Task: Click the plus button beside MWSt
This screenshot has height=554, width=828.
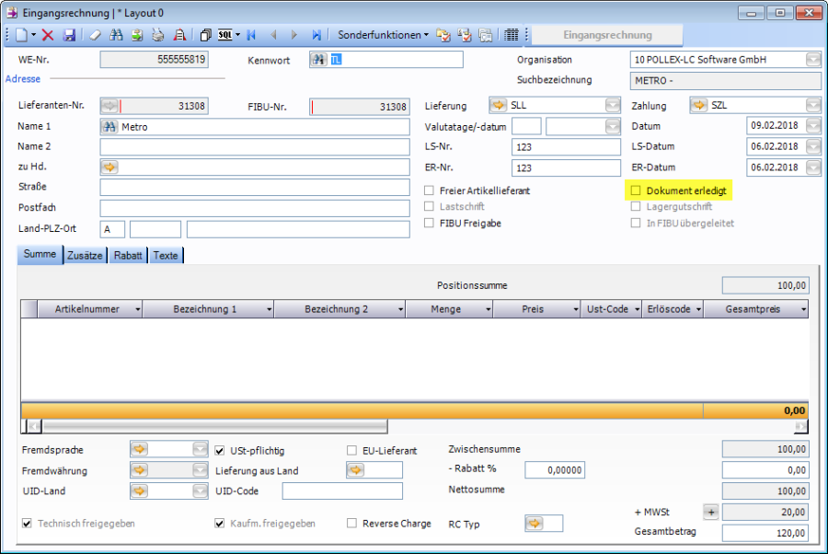Action: (710, 512)
